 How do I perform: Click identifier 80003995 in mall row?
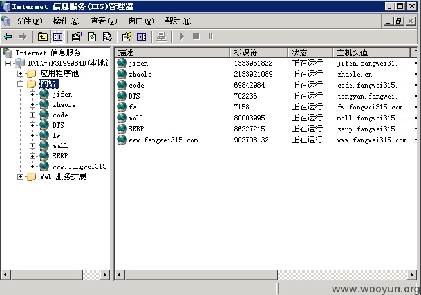249,118
